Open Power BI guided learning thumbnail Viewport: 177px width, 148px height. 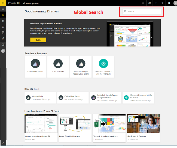tap(75, 123)
